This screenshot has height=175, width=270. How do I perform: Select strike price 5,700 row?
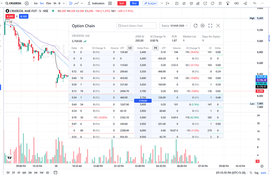146,91
